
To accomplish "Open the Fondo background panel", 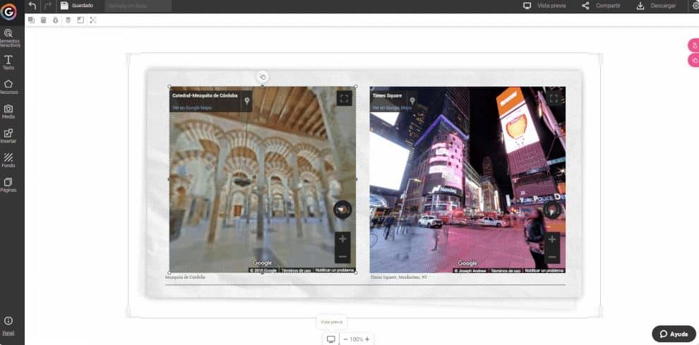I will [8, 160].
